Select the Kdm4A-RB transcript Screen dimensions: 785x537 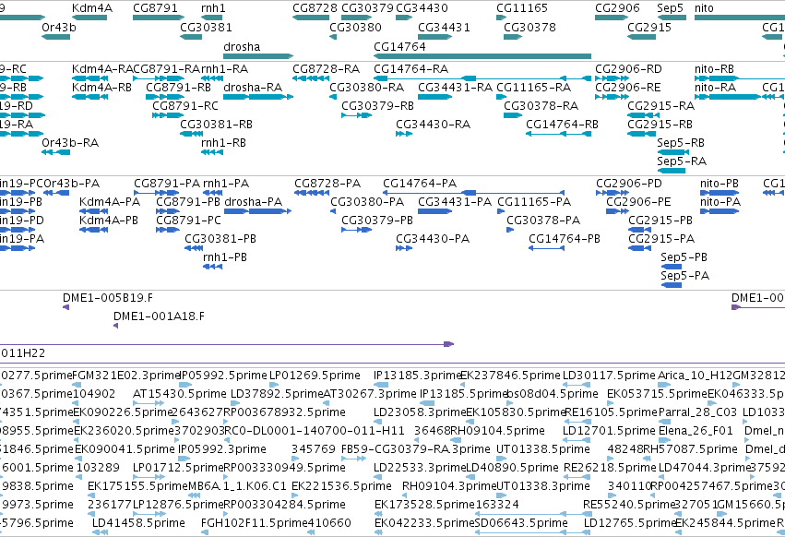(x=89, y=97)
